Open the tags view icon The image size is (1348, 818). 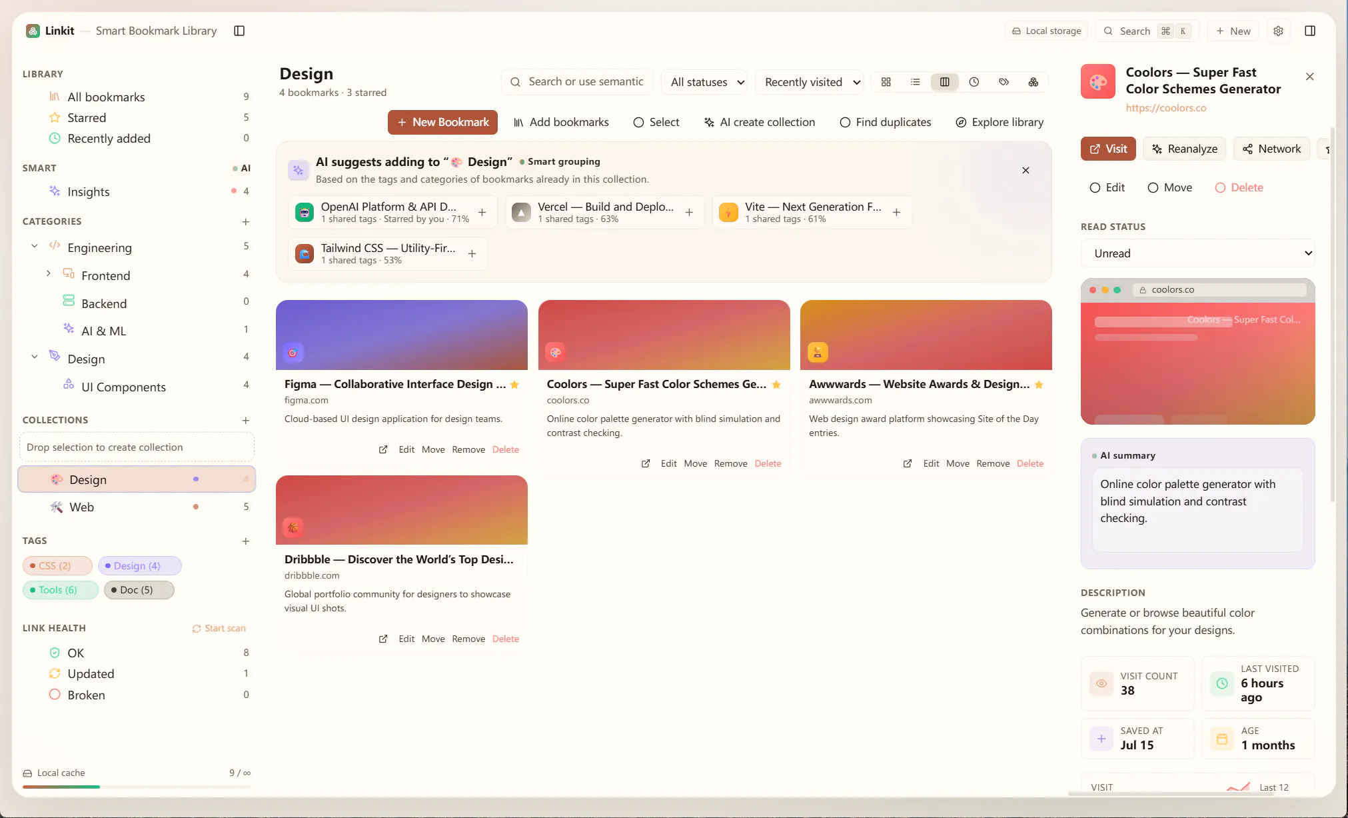(x=1004, y=82)
